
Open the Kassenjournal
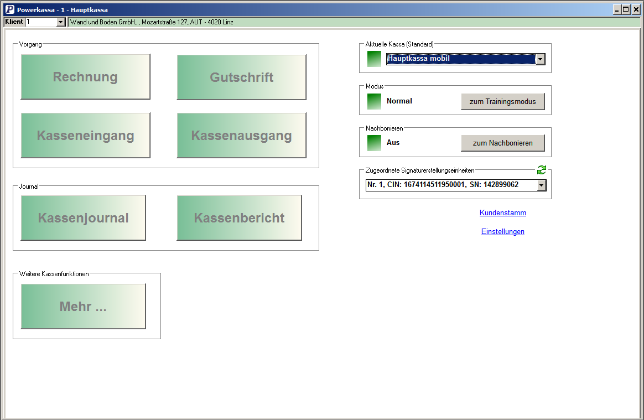point(83,218)
